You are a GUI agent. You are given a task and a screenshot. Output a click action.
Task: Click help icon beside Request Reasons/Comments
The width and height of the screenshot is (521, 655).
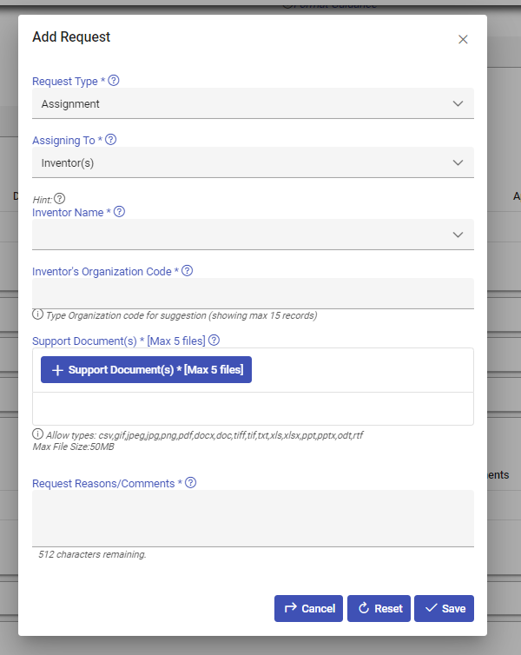191,482
